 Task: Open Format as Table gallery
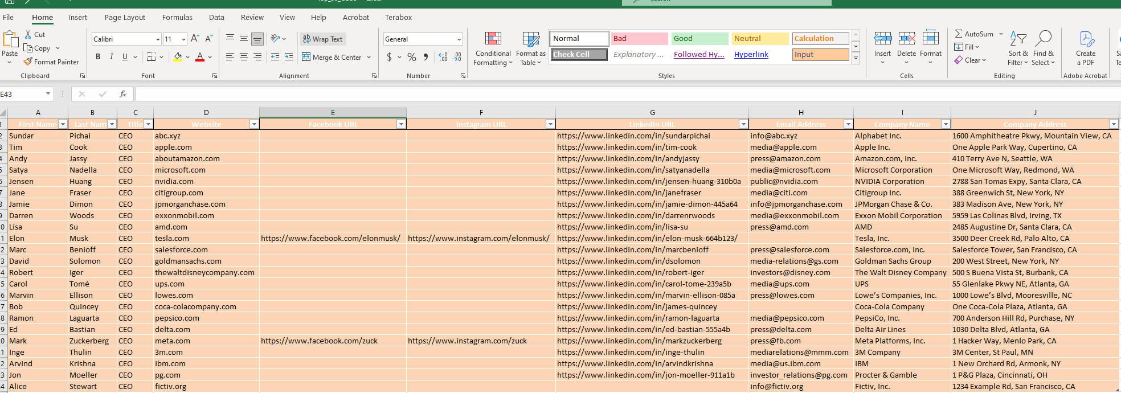pos(531,49)
